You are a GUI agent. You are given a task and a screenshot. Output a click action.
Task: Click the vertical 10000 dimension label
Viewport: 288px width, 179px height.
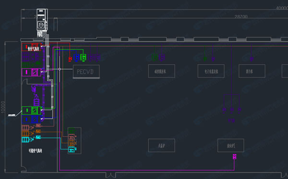pos(3,107)
